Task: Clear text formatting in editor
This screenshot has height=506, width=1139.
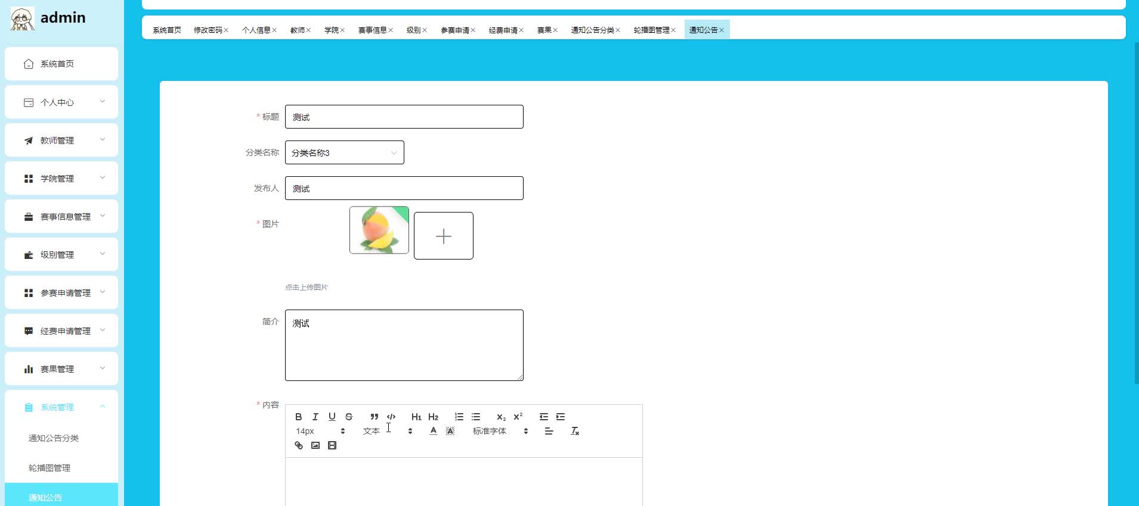Action: [x=575, y=431]
